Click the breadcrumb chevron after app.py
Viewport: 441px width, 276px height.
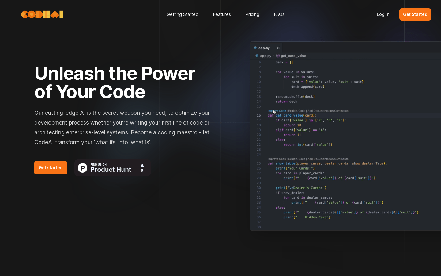pos(273,56)
